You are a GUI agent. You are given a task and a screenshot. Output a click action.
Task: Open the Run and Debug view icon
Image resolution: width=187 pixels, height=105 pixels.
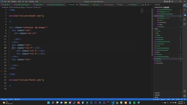tap(185, 19)
